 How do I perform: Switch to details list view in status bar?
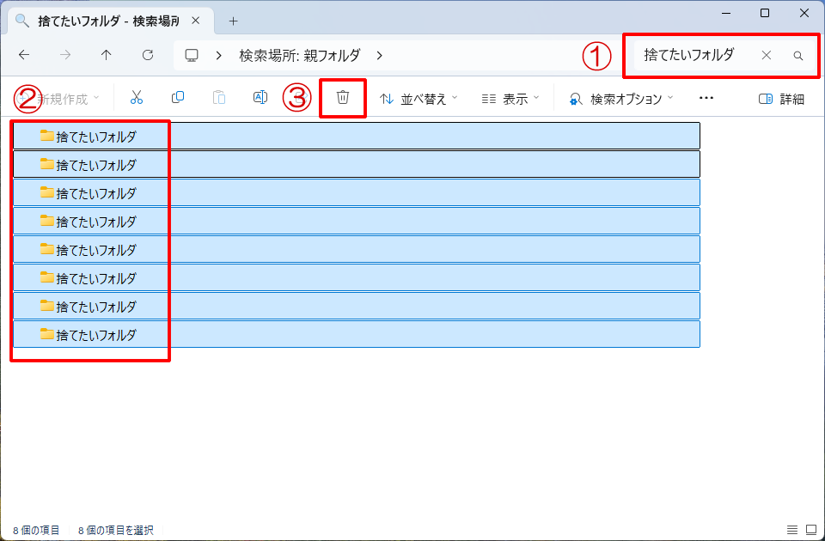coord(791,530)
